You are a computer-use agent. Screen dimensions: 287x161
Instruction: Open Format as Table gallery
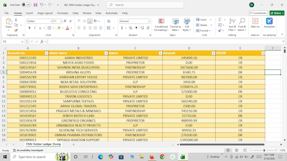(176, 25)
